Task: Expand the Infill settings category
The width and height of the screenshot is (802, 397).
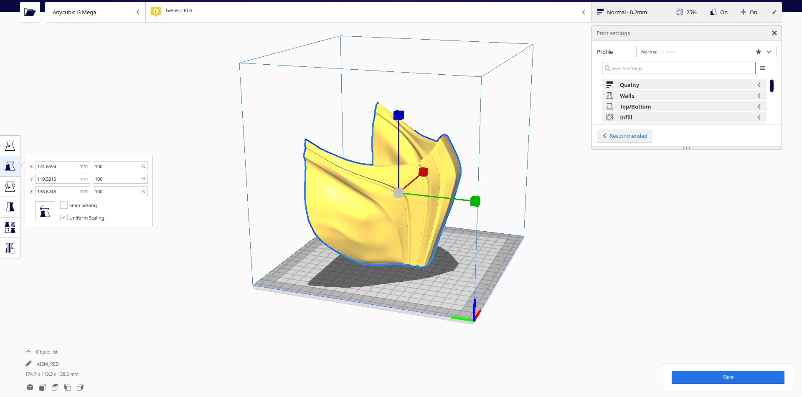Action: [684, 117]
